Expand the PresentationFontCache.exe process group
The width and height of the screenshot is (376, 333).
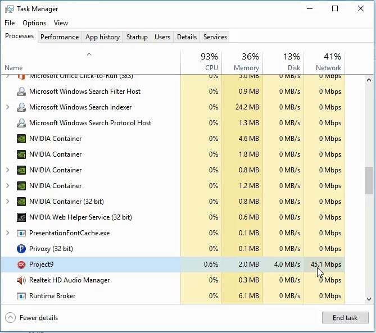(7, 233)
